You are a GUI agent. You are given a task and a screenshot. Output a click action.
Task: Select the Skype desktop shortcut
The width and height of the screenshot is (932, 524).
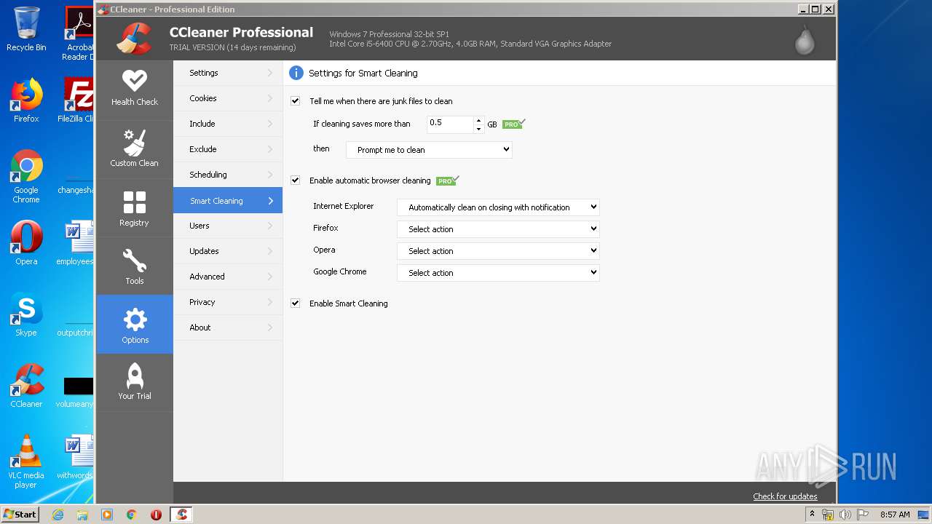tap(26, 314)
